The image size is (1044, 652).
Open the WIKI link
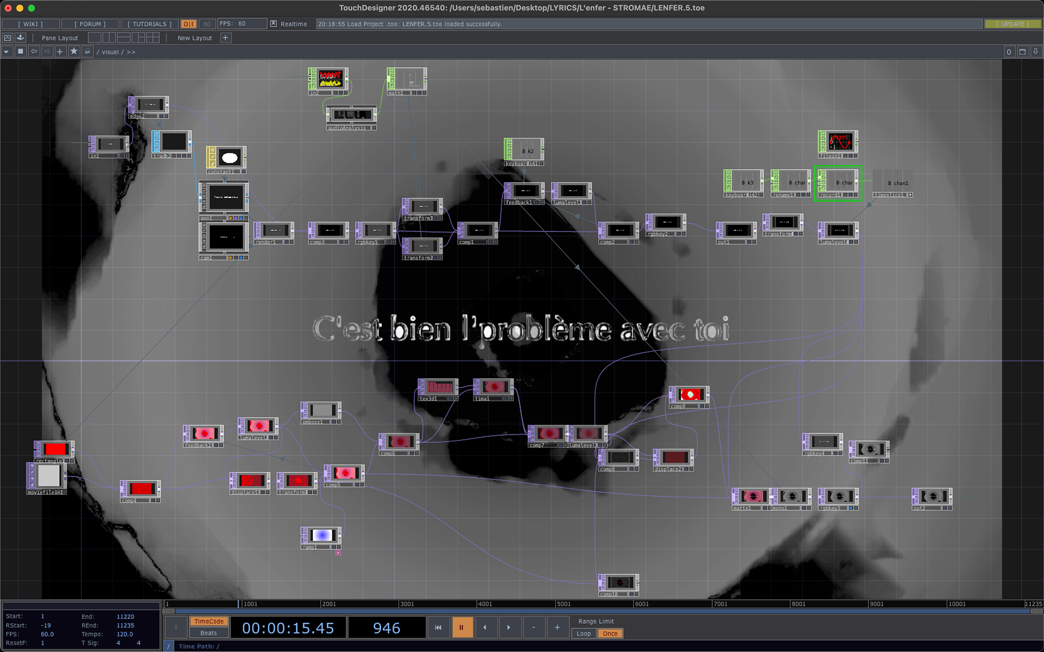[30, 24]
